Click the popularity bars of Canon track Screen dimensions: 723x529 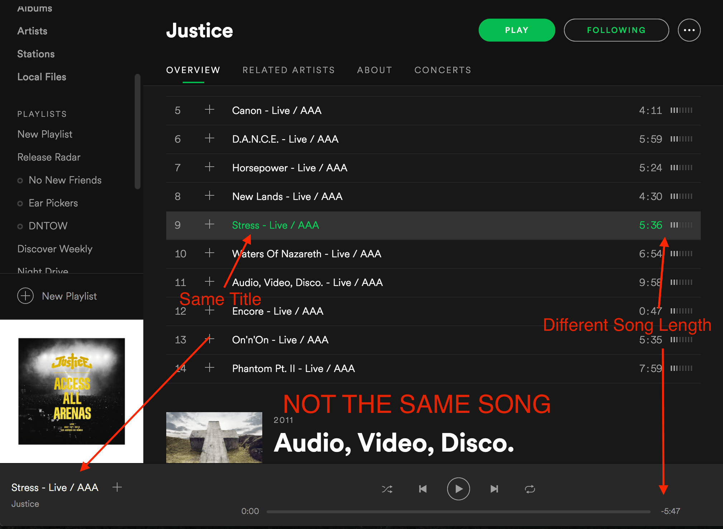[x=681, y=110]
